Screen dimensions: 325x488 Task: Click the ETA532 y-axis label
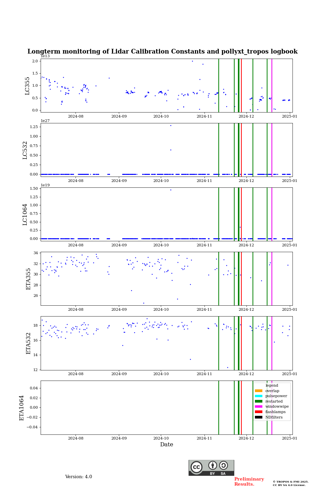point(28,343)
